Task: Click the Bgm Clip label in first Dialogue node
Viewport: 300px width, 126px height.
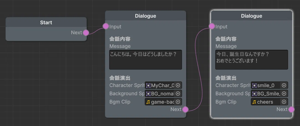Action: (120, 102)
